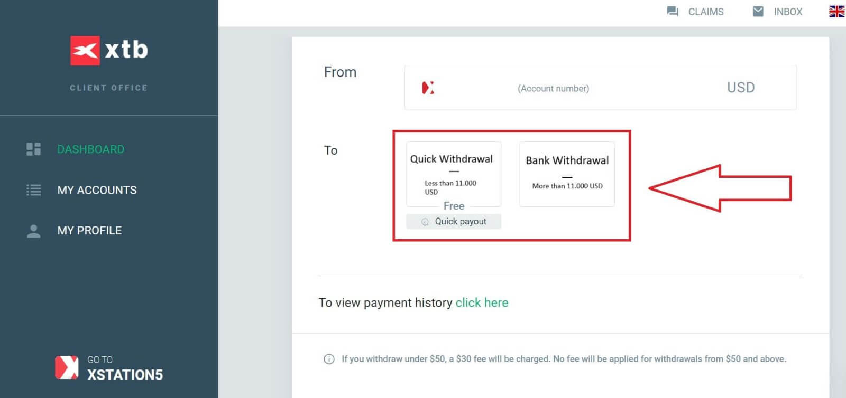Select the My Profile person icon
The height and width of the screenshot is (398, 846).
pos(33,230)
